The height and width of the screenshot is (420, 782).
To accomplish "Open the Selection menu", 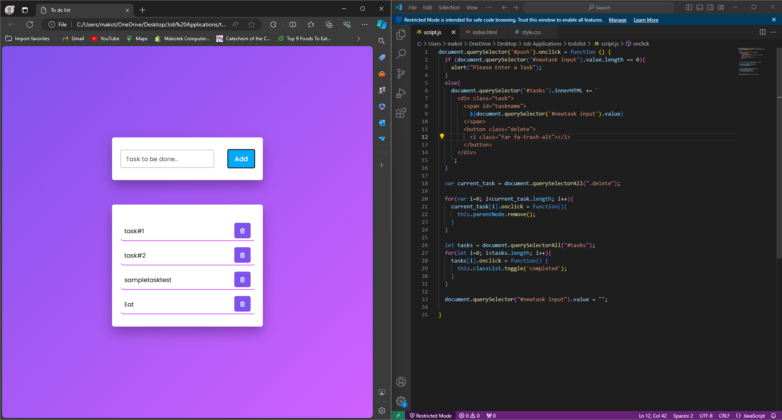I will pyautogui.click(x=449, y=7).
